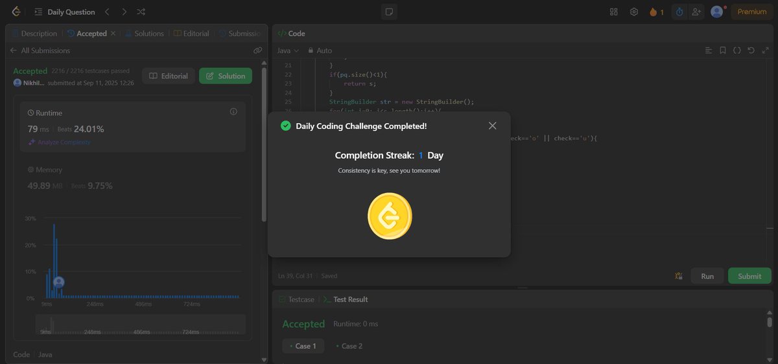Viewport: 778px width, 364px height.
Task: Go to previous question arrow
Action: click(x=108, y=12)
